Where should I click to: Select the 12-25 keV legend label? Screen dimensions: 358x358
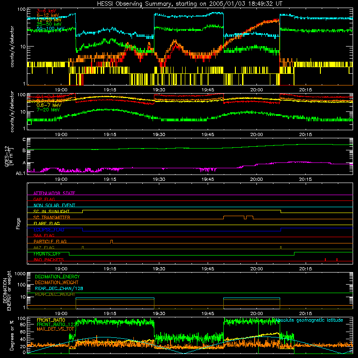49,20
